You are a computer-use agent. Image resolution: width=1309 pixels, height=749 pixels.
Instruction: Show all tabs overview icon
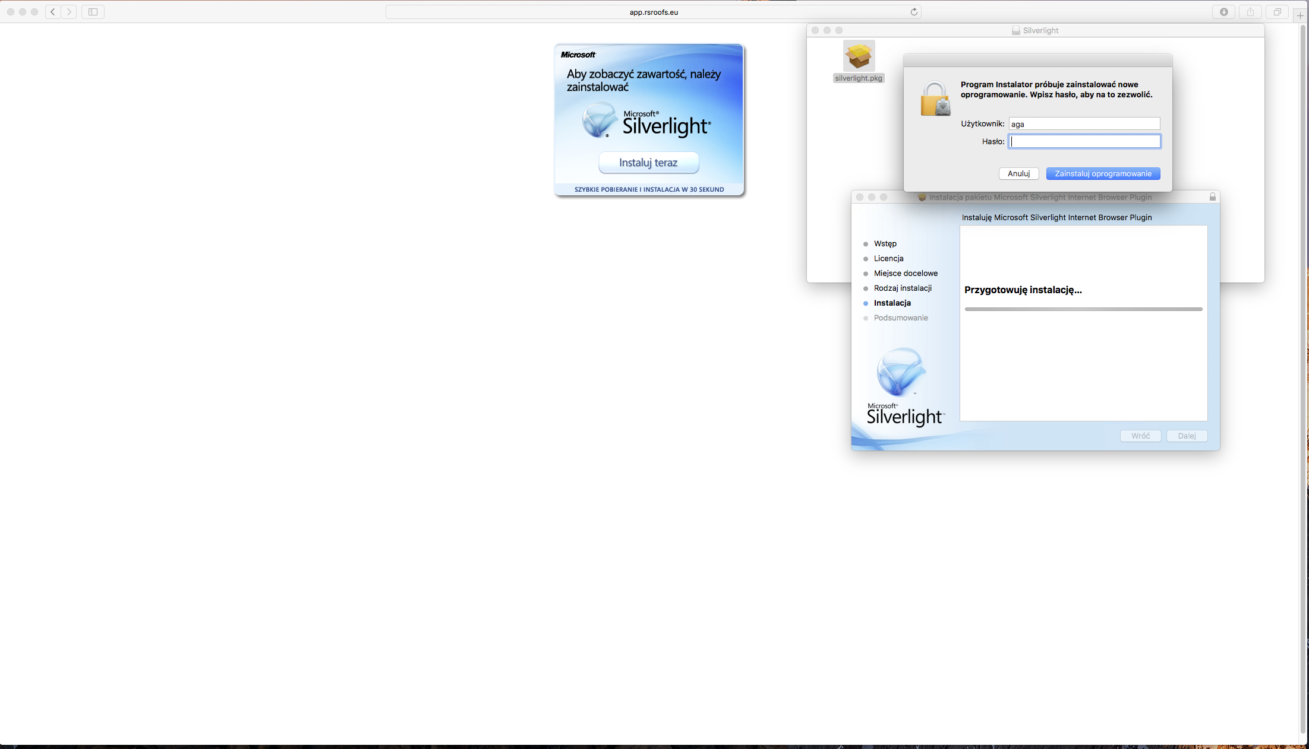coord(1277,12)
